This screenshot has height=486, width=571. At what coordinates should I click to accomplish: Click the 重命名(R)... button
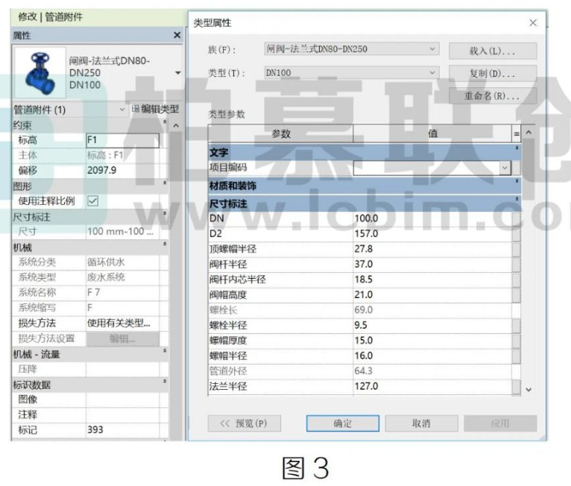tap(492, 96)
